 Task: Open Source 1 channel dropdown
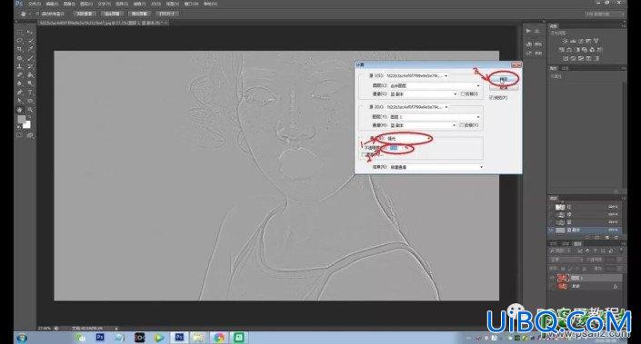[x=423, y=93]
